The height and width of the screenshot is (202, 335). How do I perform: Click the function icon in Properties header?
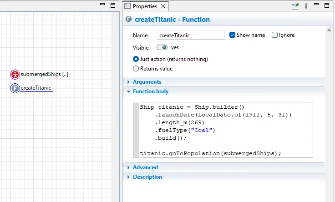128,19
